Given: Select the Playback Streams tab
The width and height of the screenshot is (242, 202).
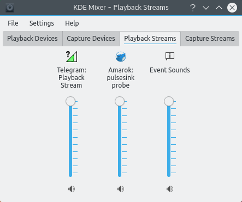Looking at the screenshot, I should tap(150, 39).
